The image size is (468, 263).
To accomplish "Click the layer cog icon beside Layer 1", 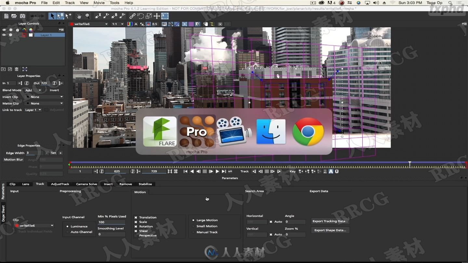I will pos(10,35).
